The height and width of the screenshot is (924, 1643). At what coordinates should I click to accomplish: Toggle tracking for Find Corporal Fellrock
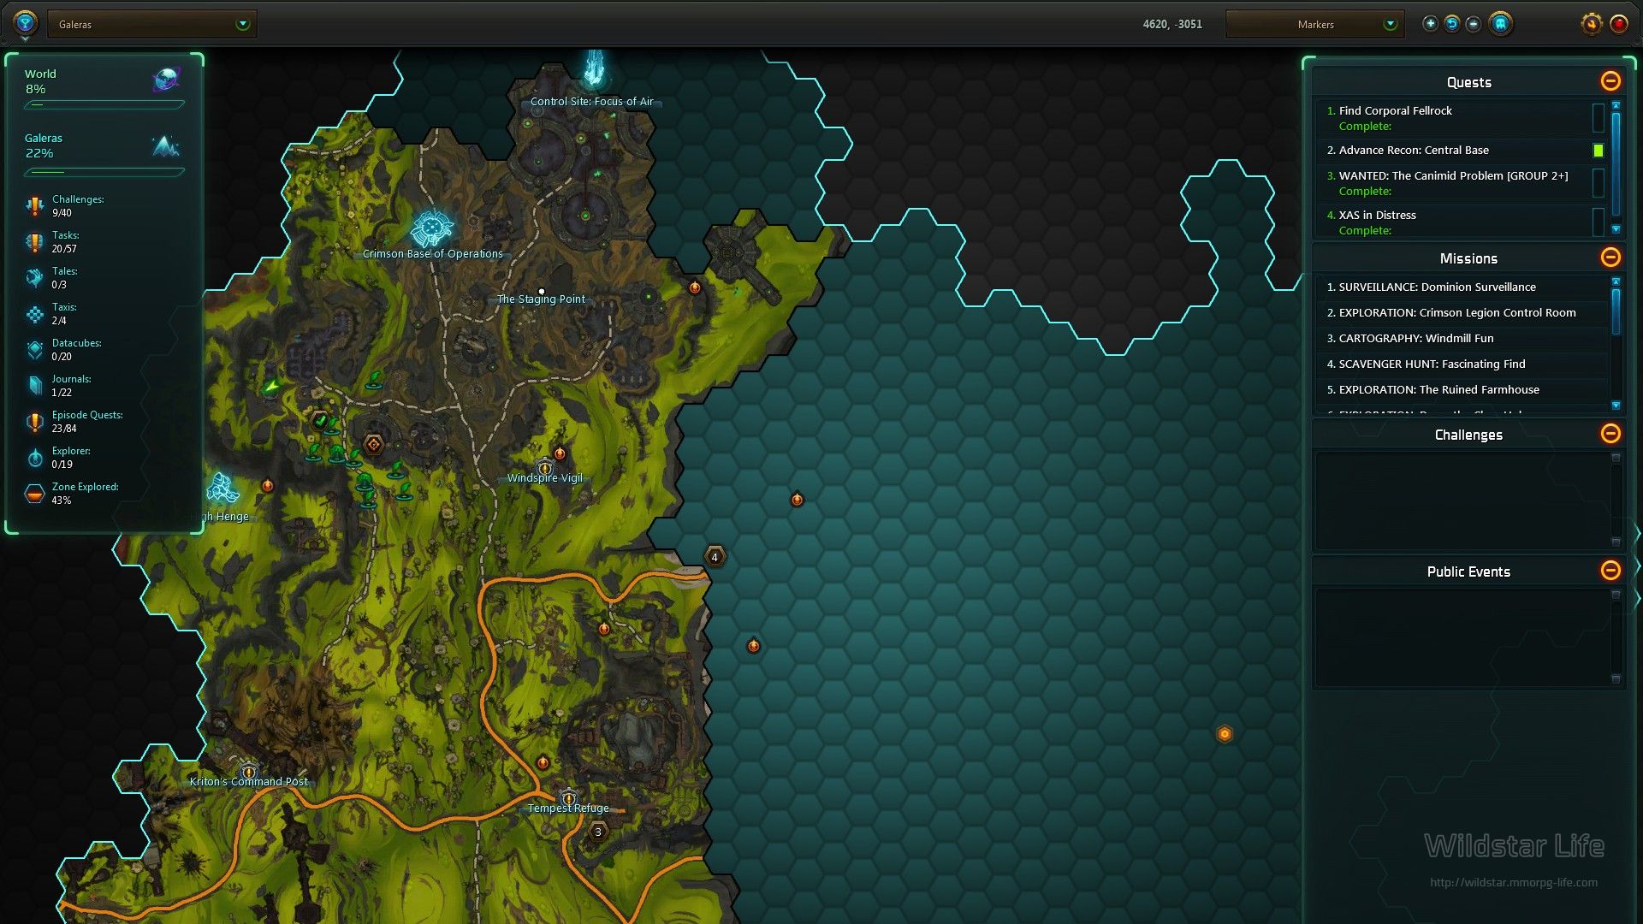(1598, 117)
